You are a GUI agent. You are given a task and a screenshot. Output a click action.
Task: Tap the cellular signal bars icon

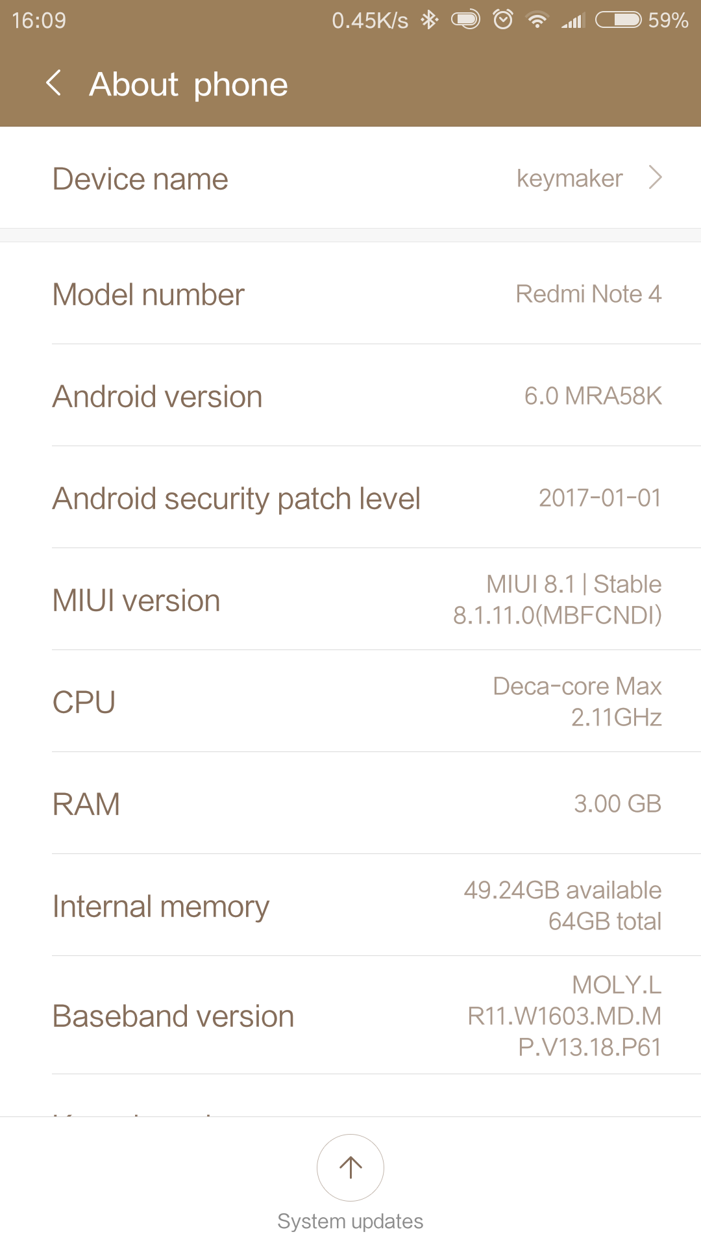click(572, 21)
